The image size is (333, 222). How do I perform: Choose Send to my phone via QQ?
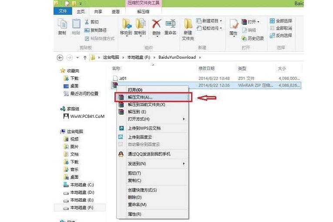tap(152, 154)
